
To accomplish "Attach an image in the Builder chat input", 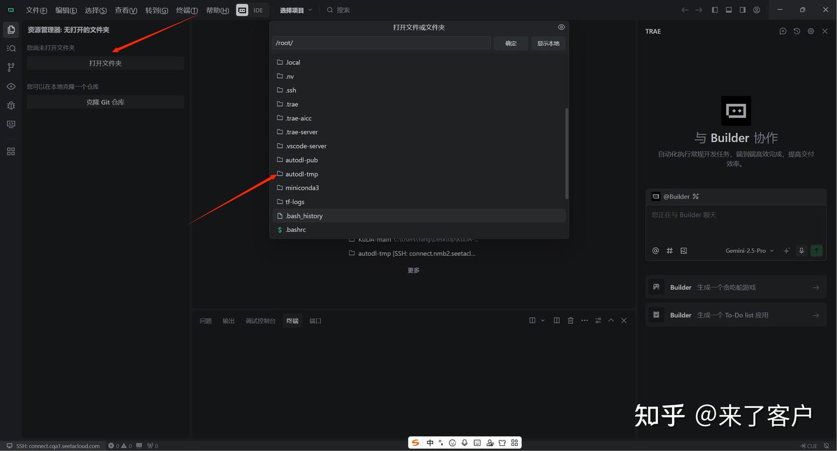I will tap(684, 250).
